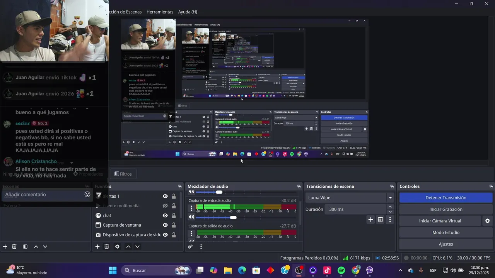495x278 pixels.
Task: Click Detener Transmisión button
Action: pyautogui.click(x=446, y=198)
